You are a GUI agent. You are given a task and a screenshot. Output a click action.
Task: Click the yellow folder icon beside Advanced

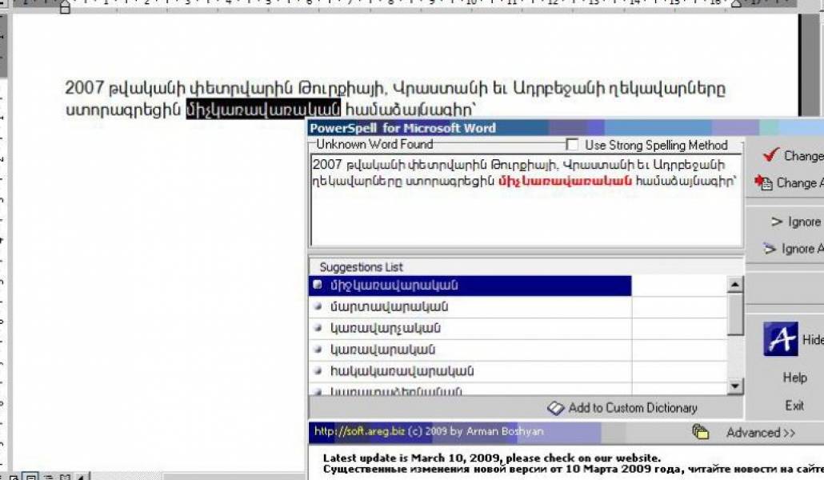click(701, 432)
